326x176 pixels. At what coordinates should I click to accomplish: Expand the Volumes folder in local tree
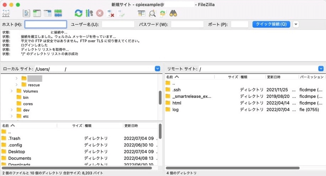[x=12, y=91]
